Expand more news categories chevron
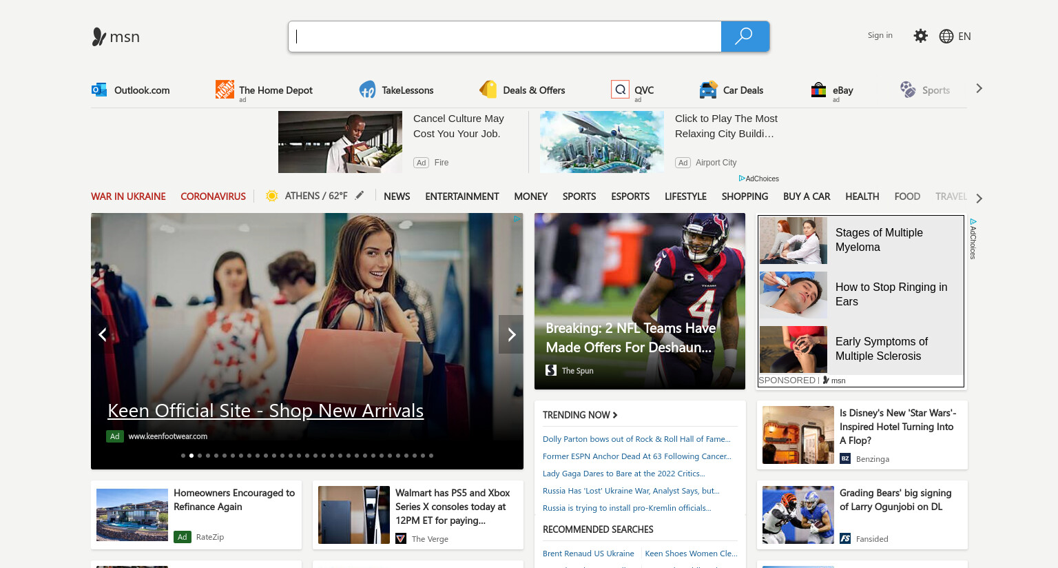 [979, 199]
